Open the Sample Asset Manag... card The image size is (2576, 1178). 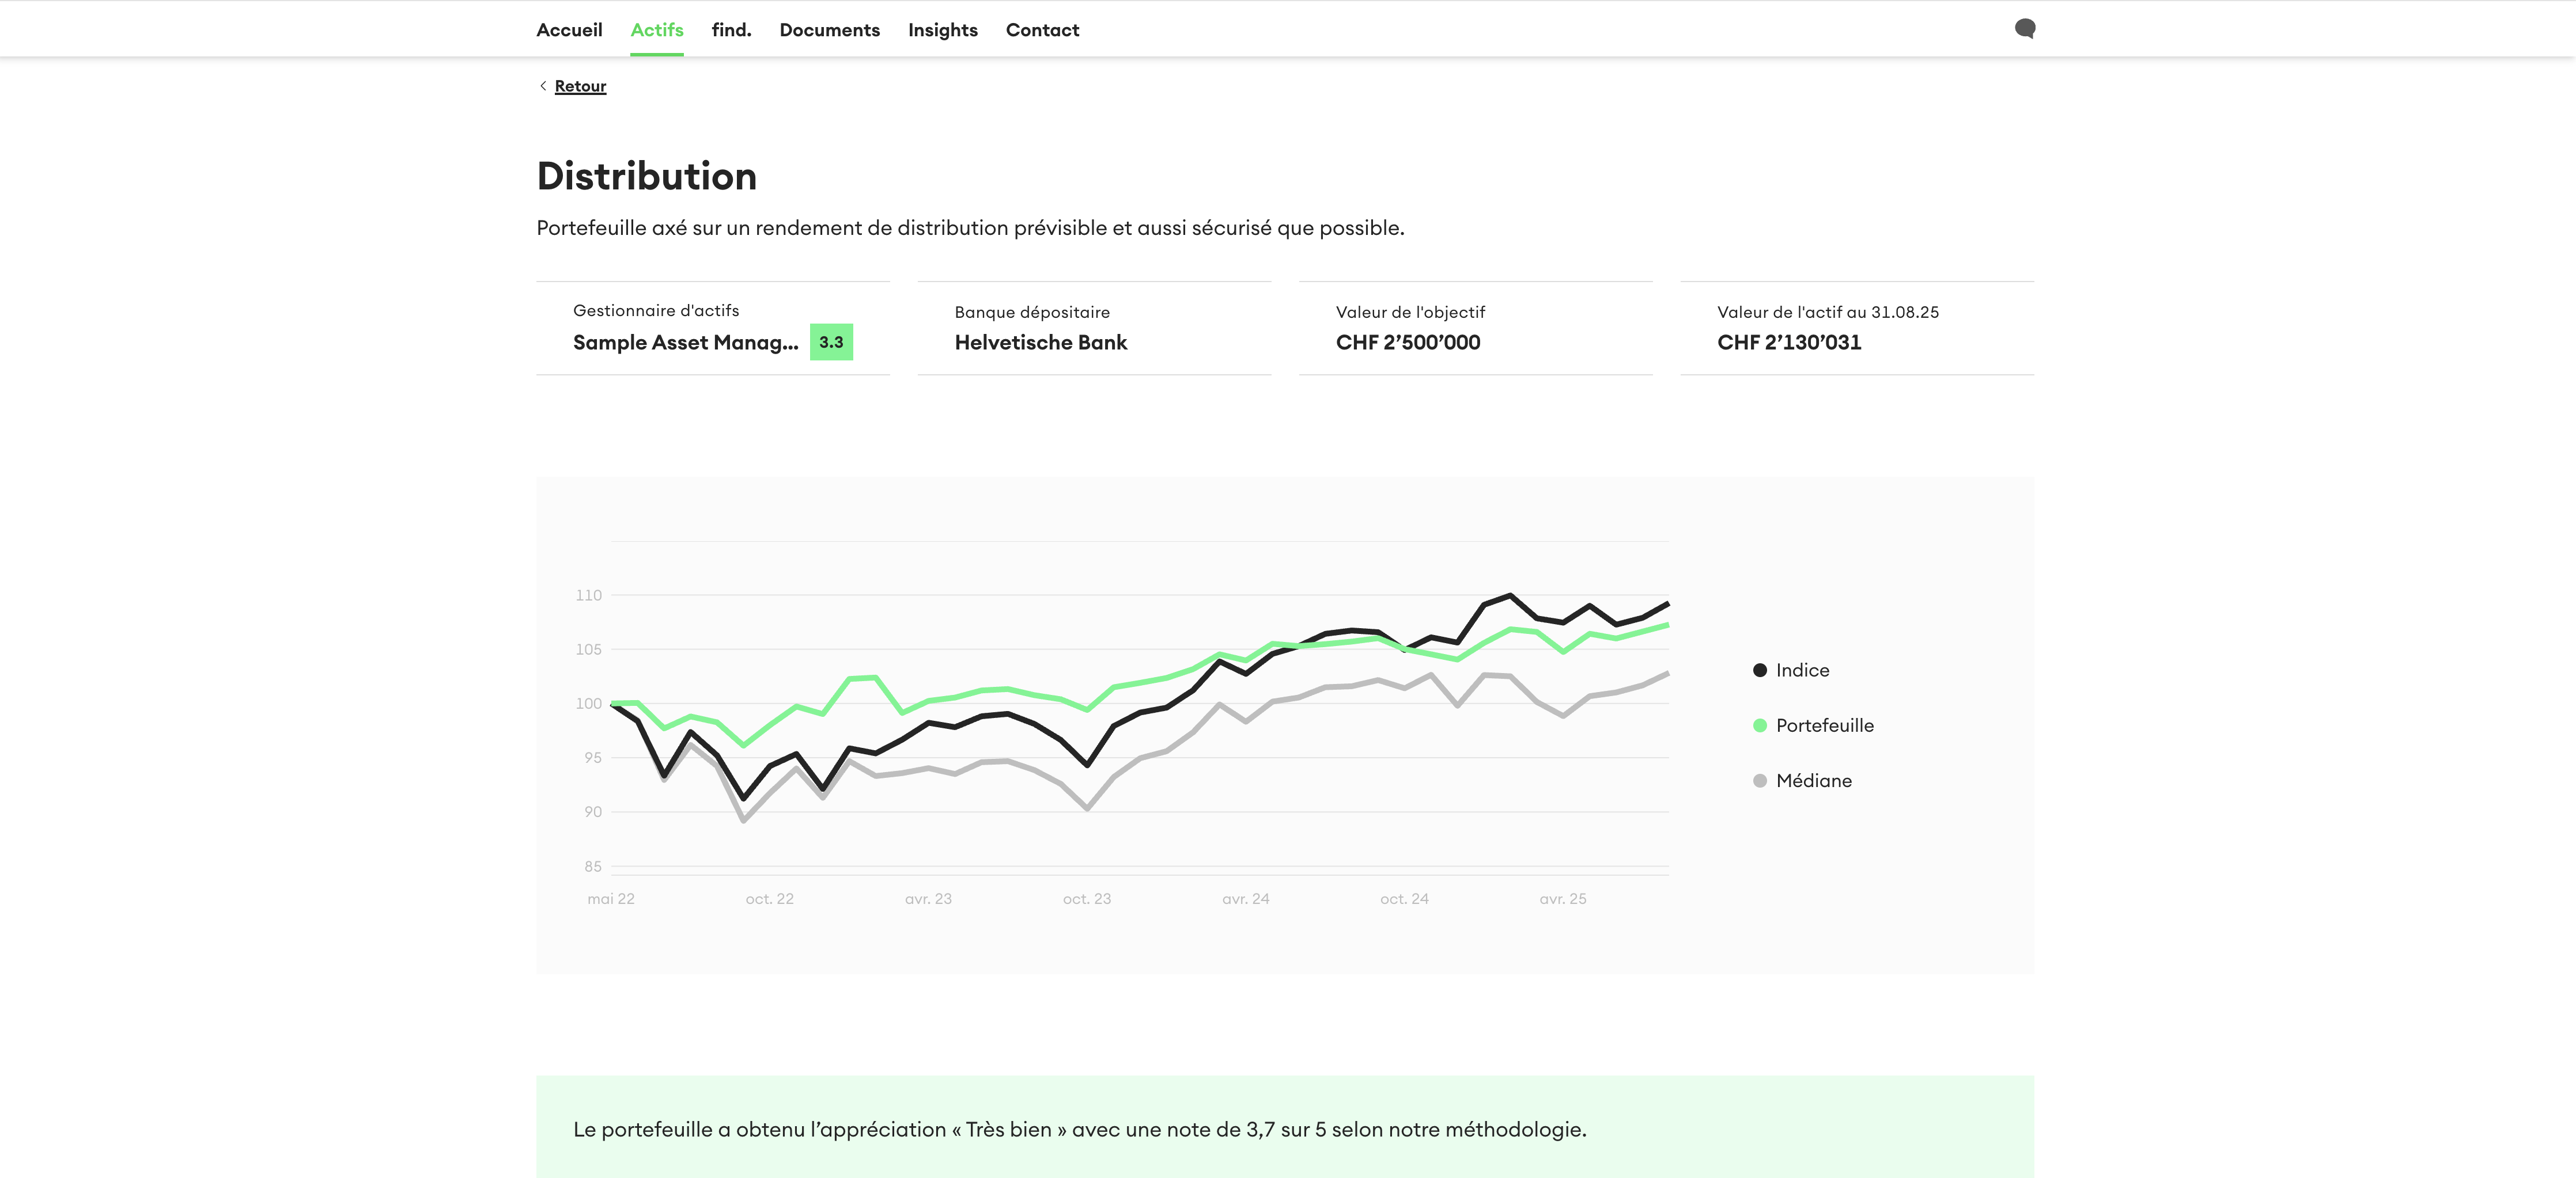click(x=685, y=341)
